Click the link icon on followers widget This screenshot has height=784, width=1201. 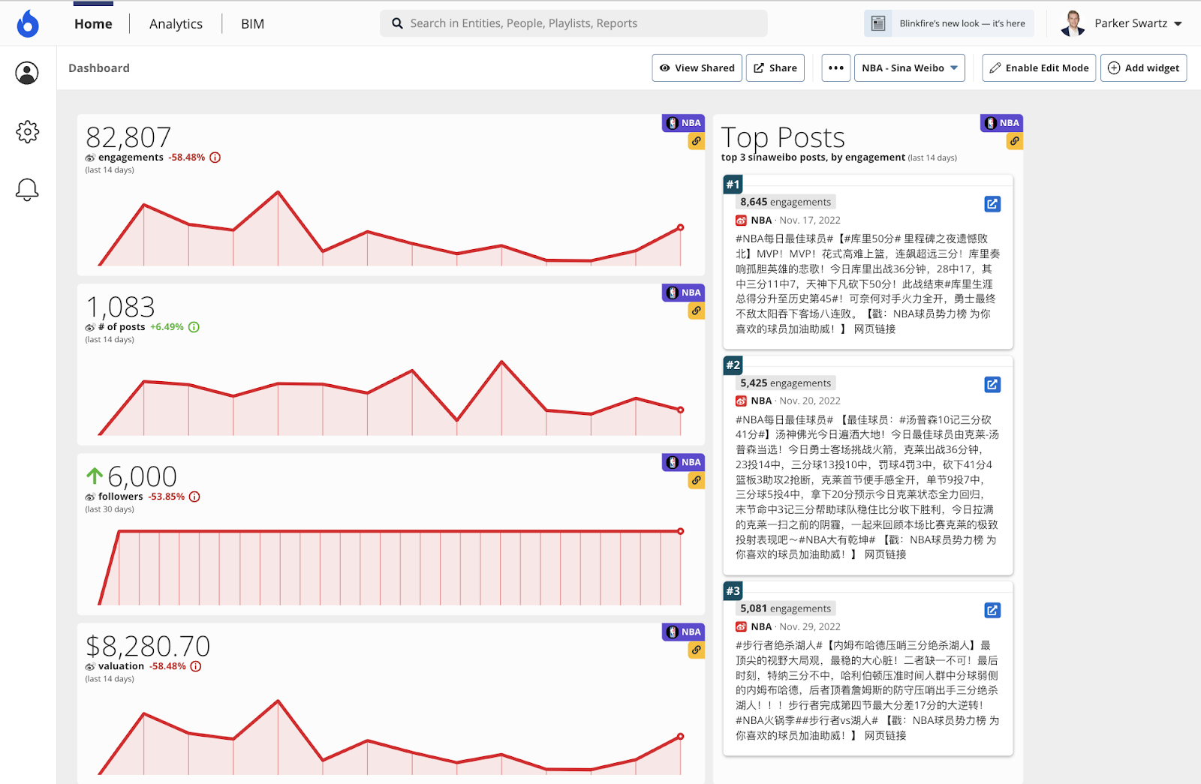[x=697, y=480]
